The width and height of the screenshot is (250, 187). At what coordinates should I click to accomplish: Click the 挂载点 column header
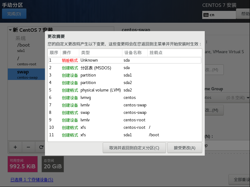point(174,53)
